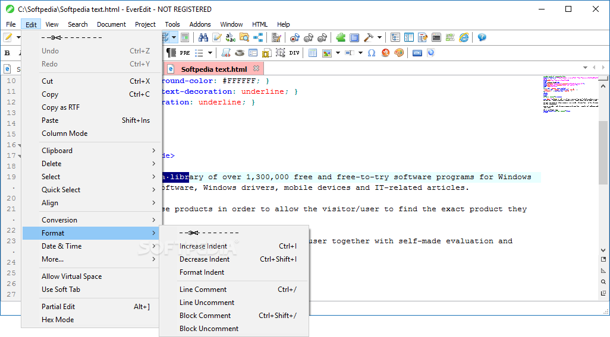
Task: Insert Omega special character icon
Action: click(372, 53)
